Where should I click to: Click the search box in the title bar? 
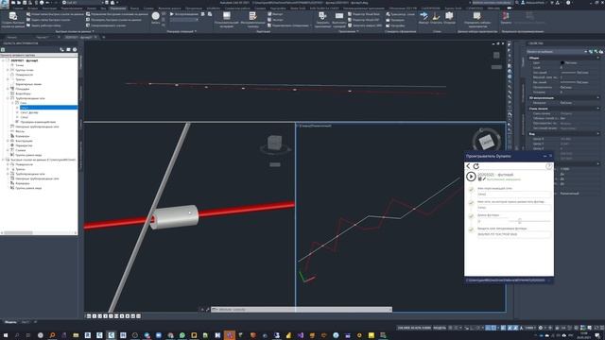(493, 2)
